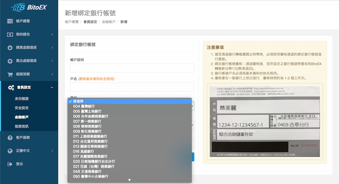Screen dimensions: 339x184
Task: Click the 金融帳戶 breadcrumb link
Action: pos(109,22)
